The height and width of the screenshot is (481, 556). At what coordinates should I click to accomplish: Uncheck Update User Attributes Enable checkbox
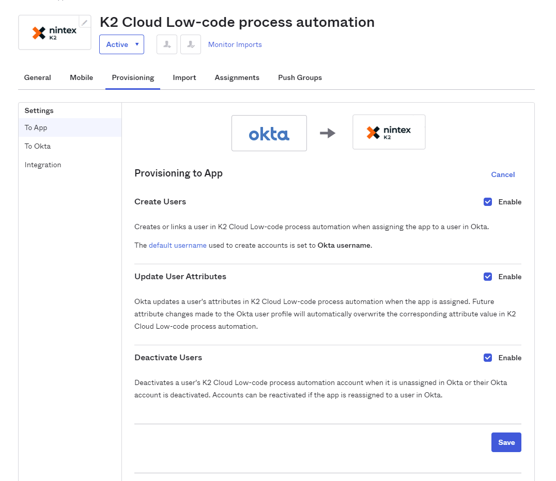(x=488, y=277)
